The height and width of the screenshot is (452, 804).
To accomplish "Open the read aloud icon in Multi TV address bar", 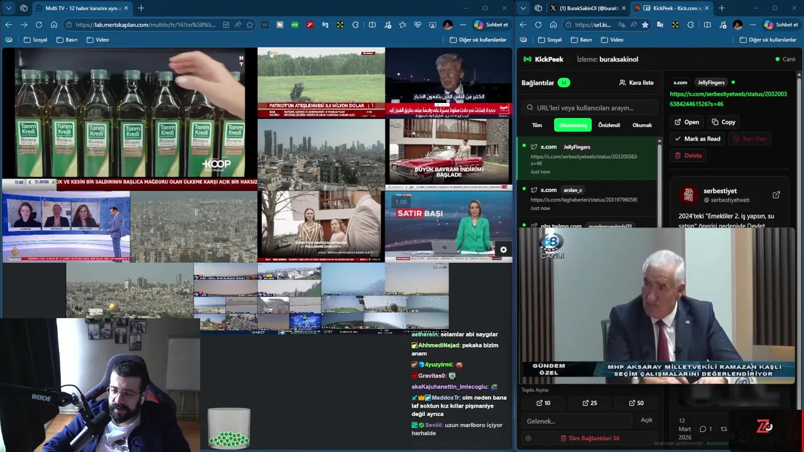I will [x=238, y=24].
